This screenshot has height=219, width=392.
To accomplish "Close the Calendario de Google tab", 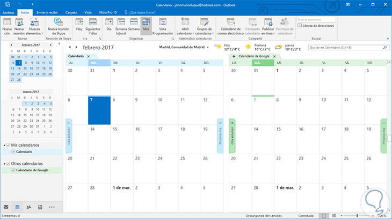I will point(274,56).
